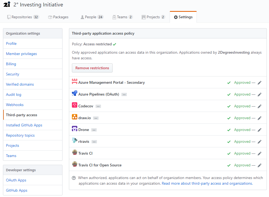Click Travis CI for Open Source icon
The image size is (269, 197).
coord(75,164)
